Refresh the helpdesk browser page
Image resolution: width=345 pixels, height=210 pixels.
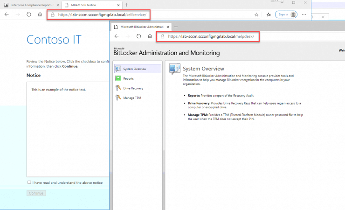[138, 36]
